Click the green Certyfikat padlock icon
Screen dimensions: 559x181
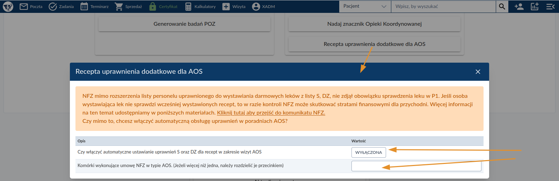tap(153, 7)
